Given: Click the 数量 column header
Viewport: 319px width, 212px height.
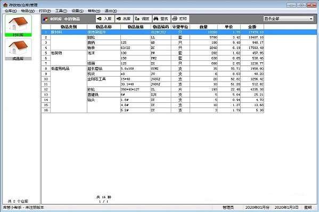Looking at the screenshot, I should 203,27.
